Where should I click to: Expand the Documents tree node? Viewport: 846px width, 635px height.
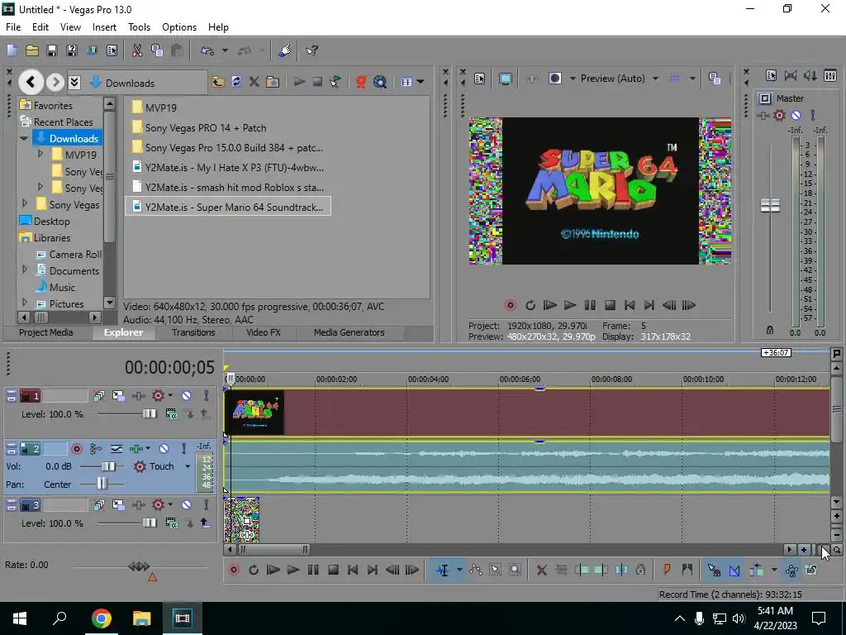point(24,270)
